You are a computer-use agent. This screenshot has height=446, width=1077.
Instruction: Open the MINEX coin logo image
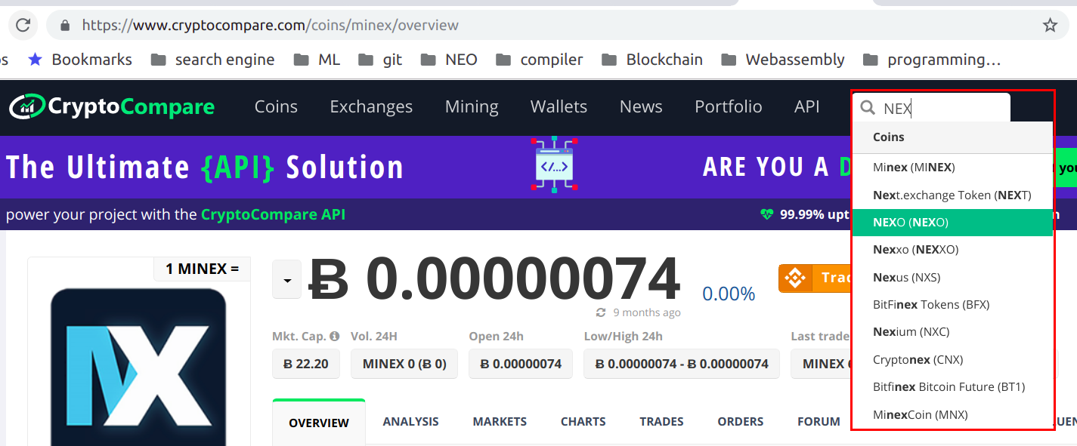tap(138, 367)
